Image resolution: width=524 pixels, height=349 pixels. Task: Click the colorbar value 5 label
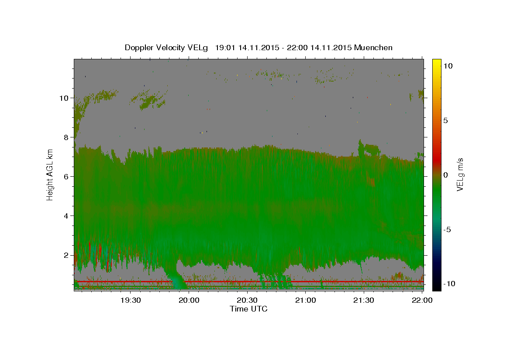coord(445,120)
